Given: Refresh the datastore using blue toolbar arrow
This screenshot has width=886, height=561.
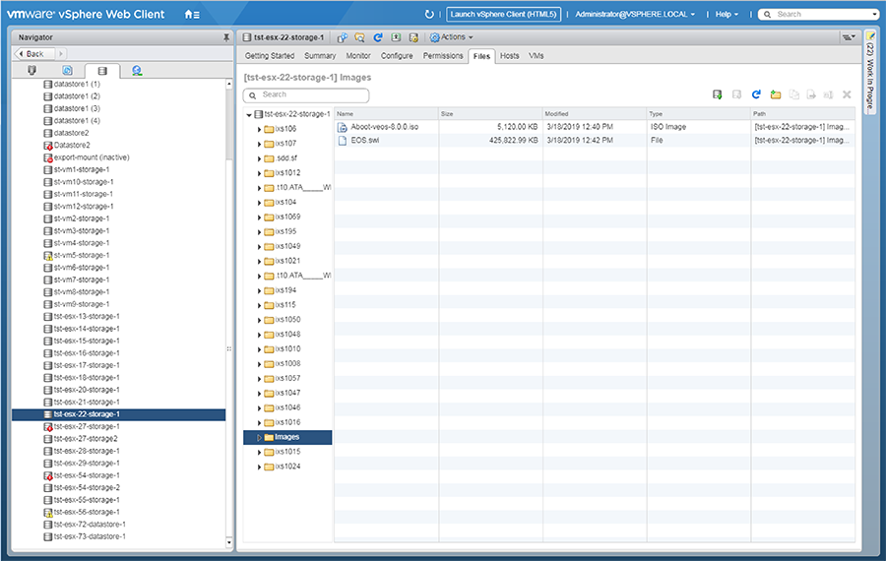Looking at the screenshot, I should tap(378, 37).
